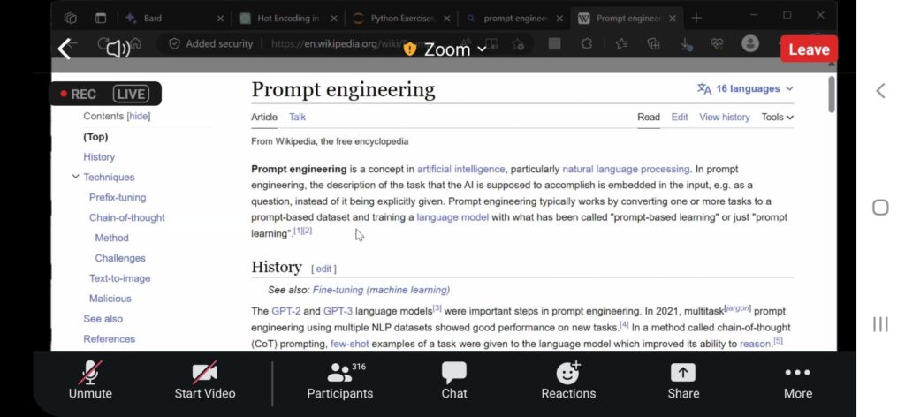Open the More options menu
Viewport: 905px width, 417px height.
[797, 380]
